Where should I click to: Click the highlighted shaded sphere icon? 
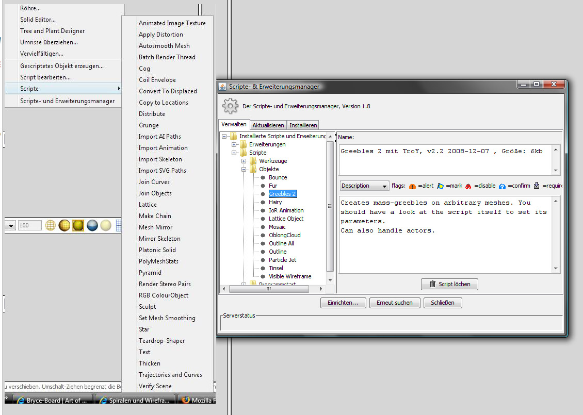[78, 225]
